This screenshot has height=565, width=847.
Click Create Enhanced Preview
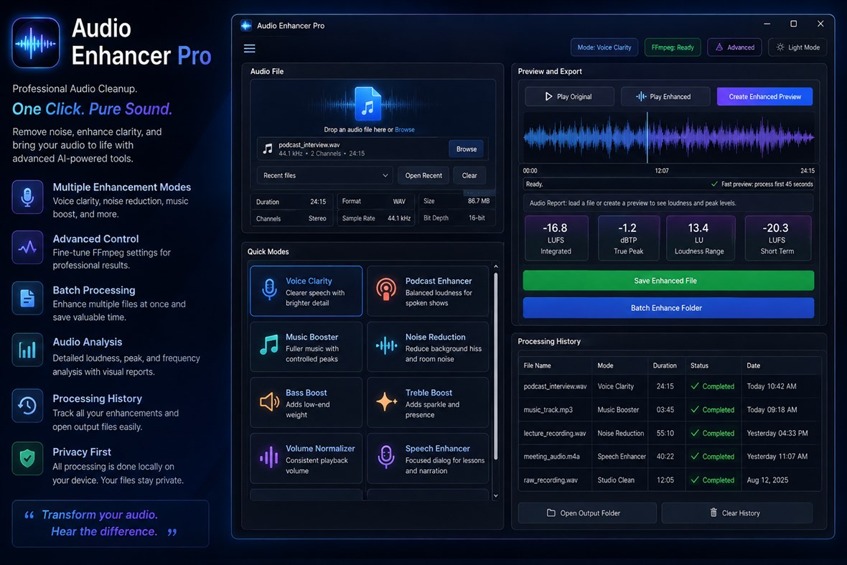764,97
